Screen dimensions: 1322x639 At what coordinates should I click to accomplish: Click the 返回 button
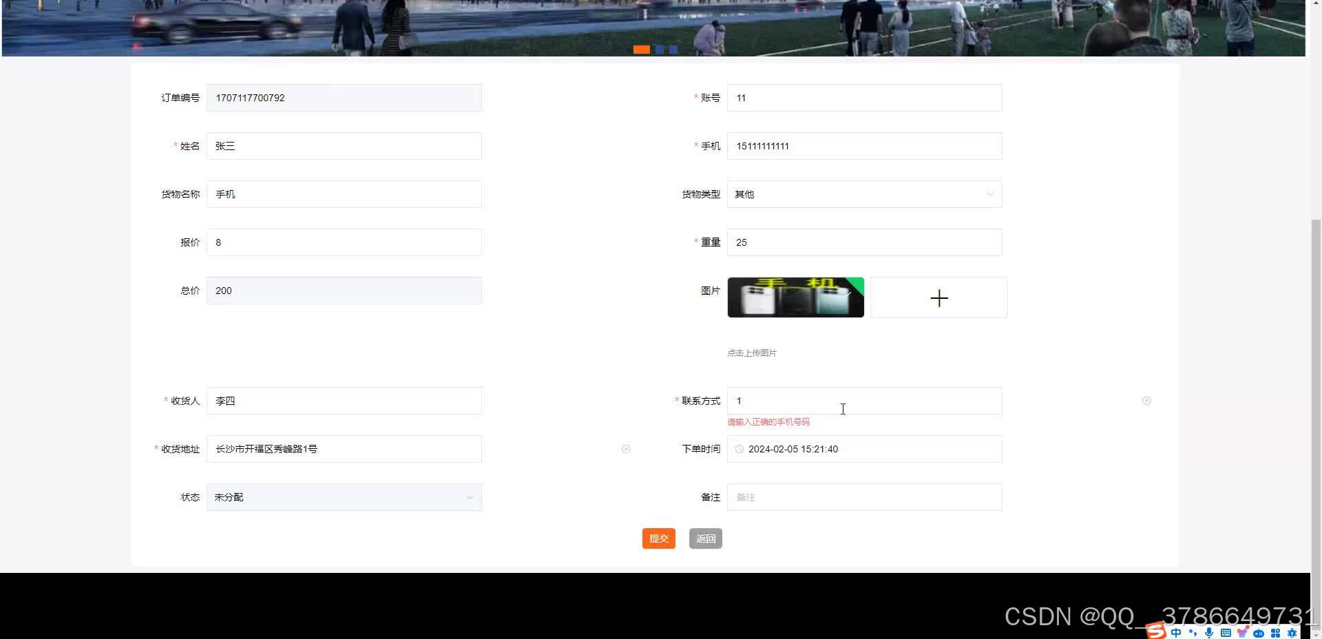706,538
